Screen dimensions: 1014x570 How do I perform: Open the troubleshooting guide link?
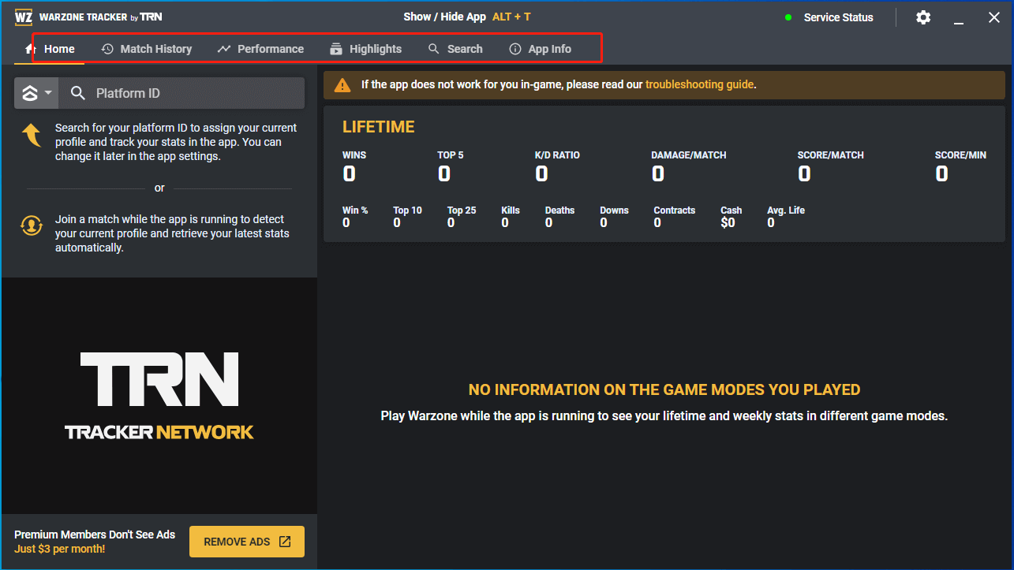699,84
